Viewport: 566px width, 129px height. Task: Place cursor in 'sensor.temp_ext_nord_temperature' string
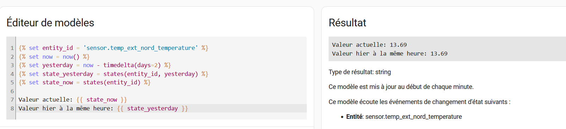(x=141, y=48)
